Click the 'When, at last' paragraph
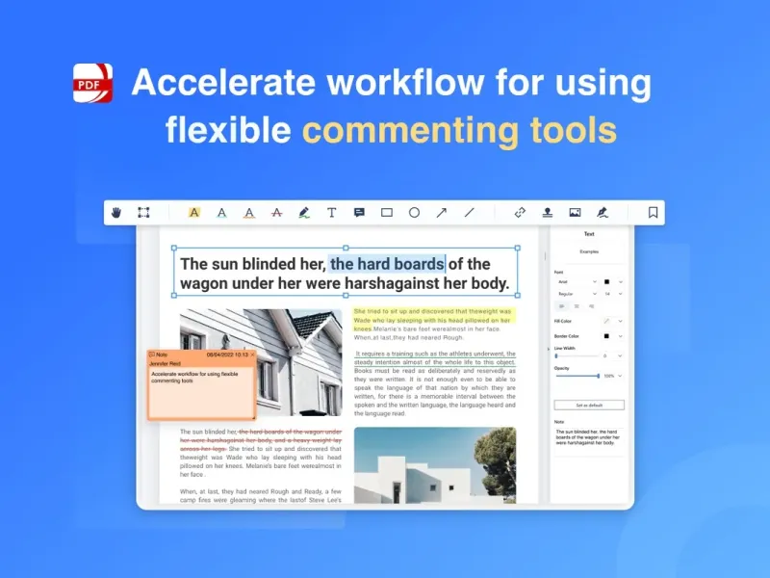770x578 pixels. [260, 495]
